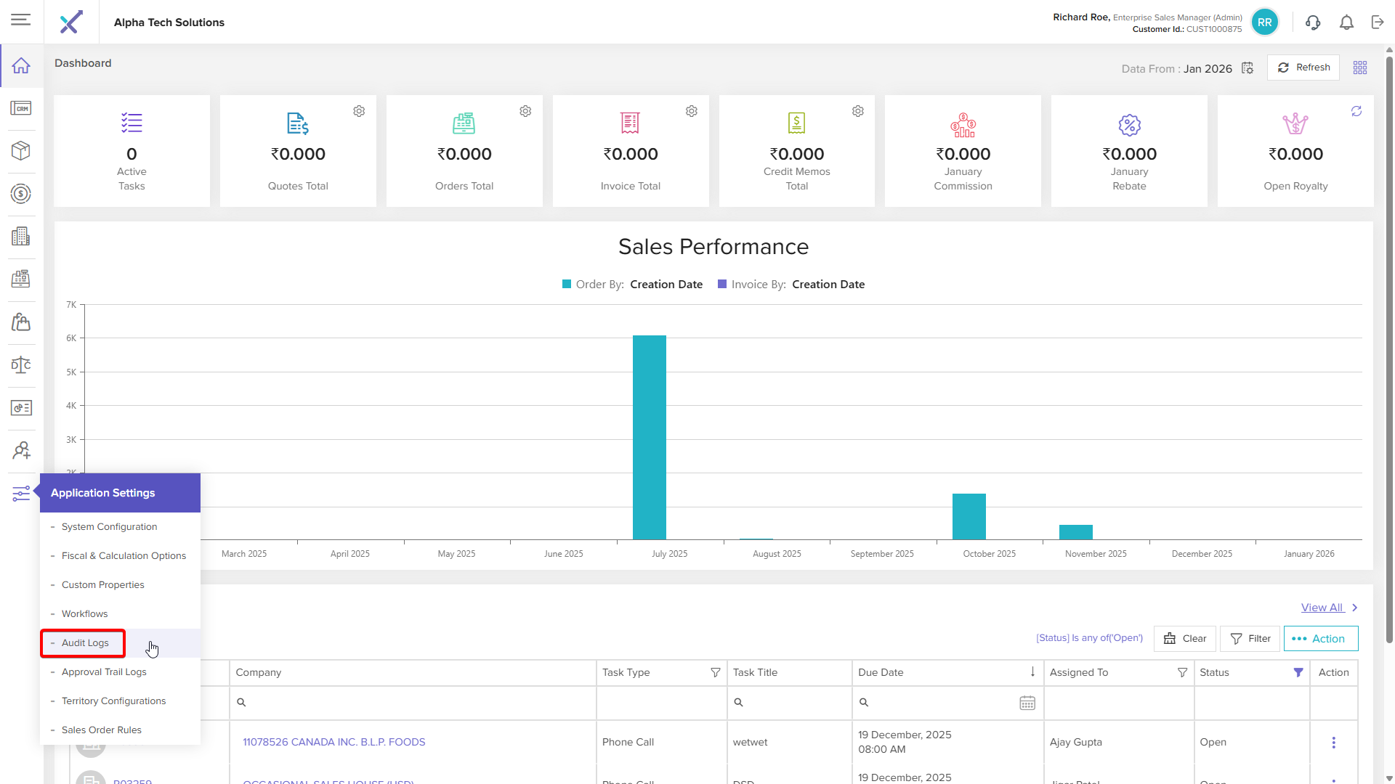This screenshot has height=784, width=1395.
Task: Click the Data From calendar icon
Action: [1248, 68]
